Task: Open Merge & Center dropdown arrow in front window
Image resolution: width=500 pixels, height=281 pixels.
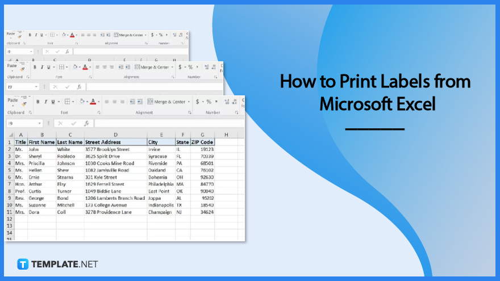Action: coord(189,102)
